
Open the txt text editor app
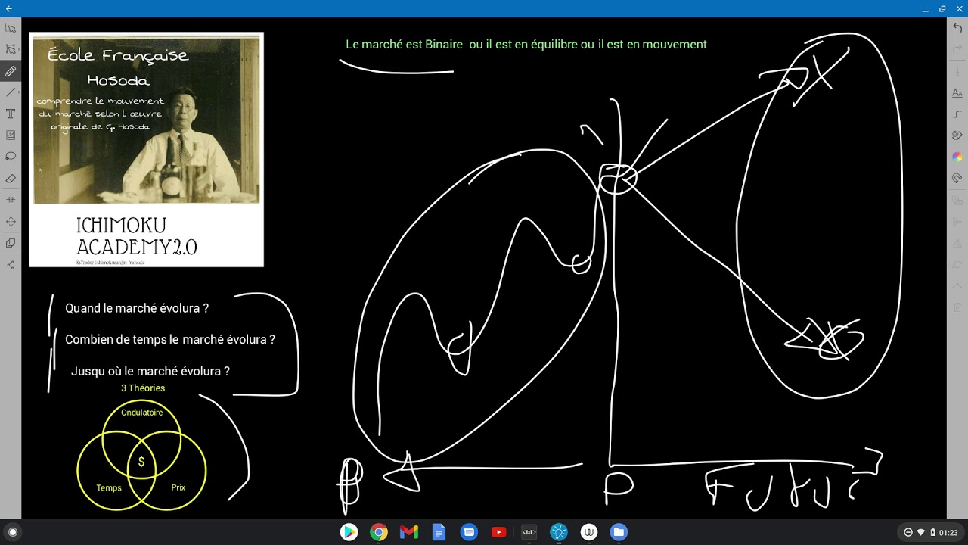click(529, 532)
